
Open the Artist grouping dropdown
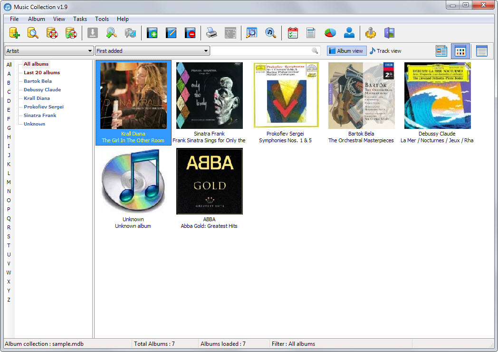click(x=49, y=51)
